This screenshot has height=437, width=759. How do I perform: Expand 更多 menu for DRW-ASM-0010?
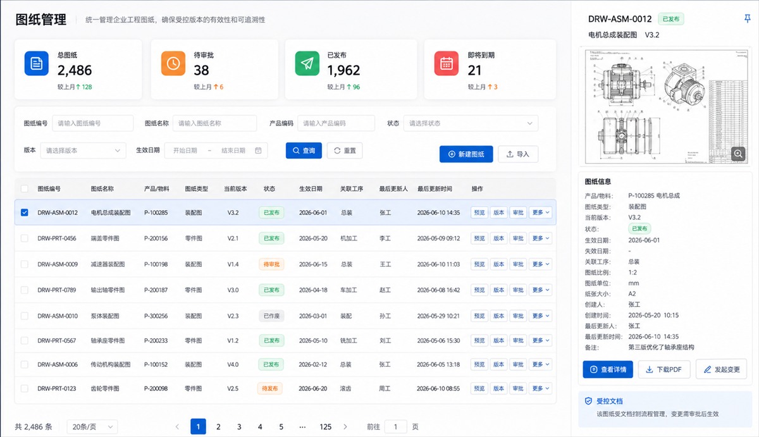(x=540, y=316)
